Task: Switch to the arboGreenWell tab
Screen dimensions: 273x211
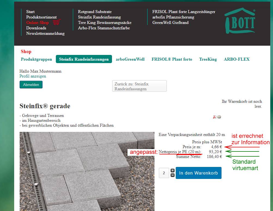Action: coord(130,59)
